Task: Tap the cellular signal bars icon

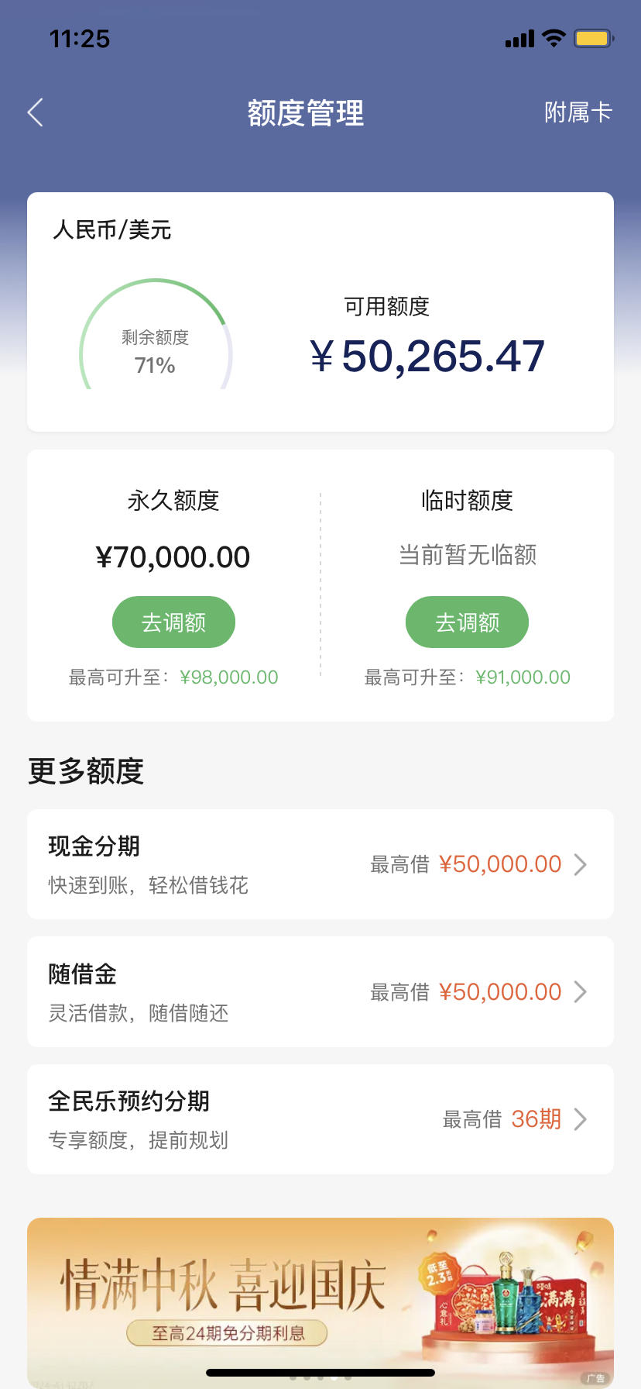Action: coord(519,39)
